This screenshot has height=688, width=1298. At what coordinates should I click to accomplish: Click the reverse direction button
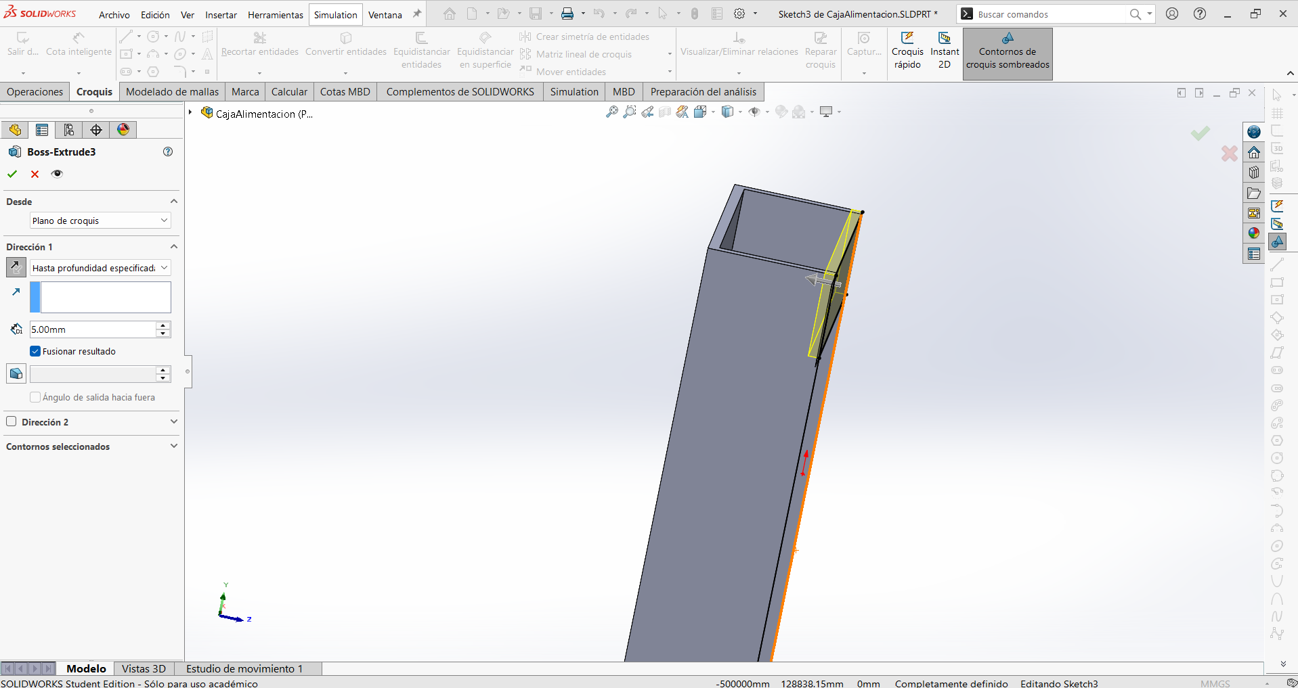point(16,268)
